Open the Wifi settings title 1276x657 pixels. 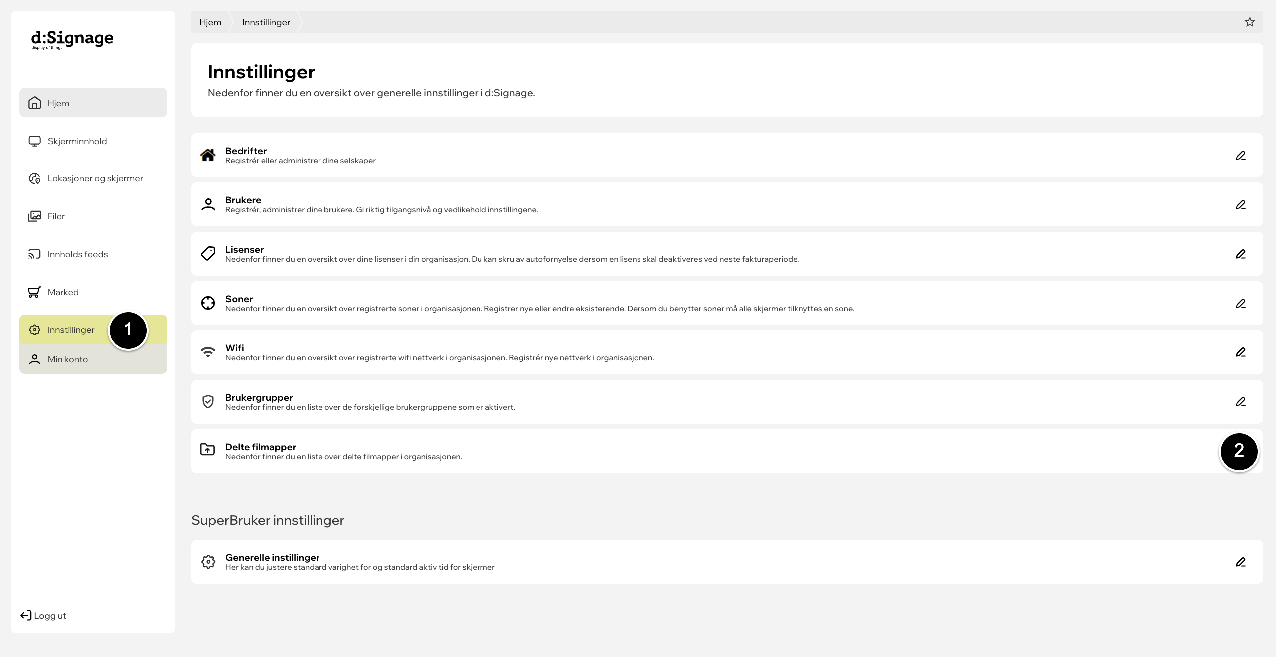[x=234, y=348]
